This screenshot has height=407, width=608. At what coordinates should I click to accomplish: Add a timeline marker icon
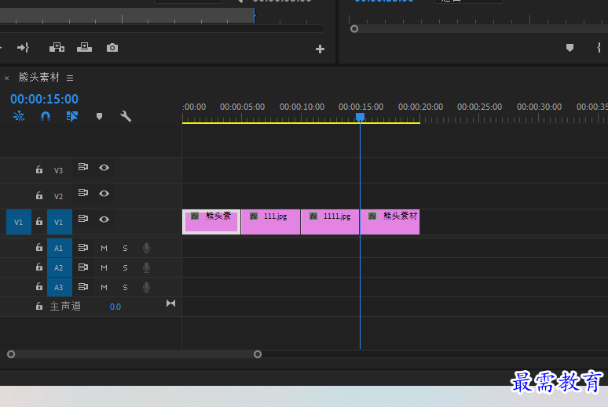click(x=99, y=117)
